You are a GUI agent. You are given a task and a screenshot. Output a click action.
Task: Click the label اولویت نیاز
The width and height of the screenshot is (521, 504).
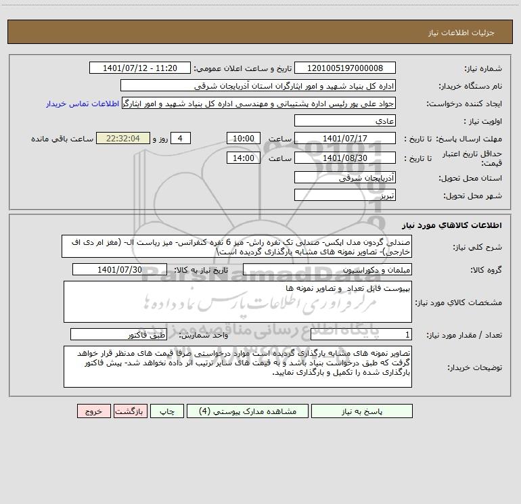click(x=483, y=121)
